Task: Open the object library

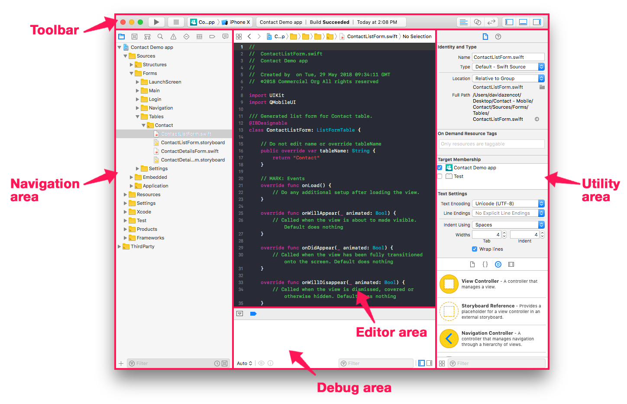Action: [498, 264]
